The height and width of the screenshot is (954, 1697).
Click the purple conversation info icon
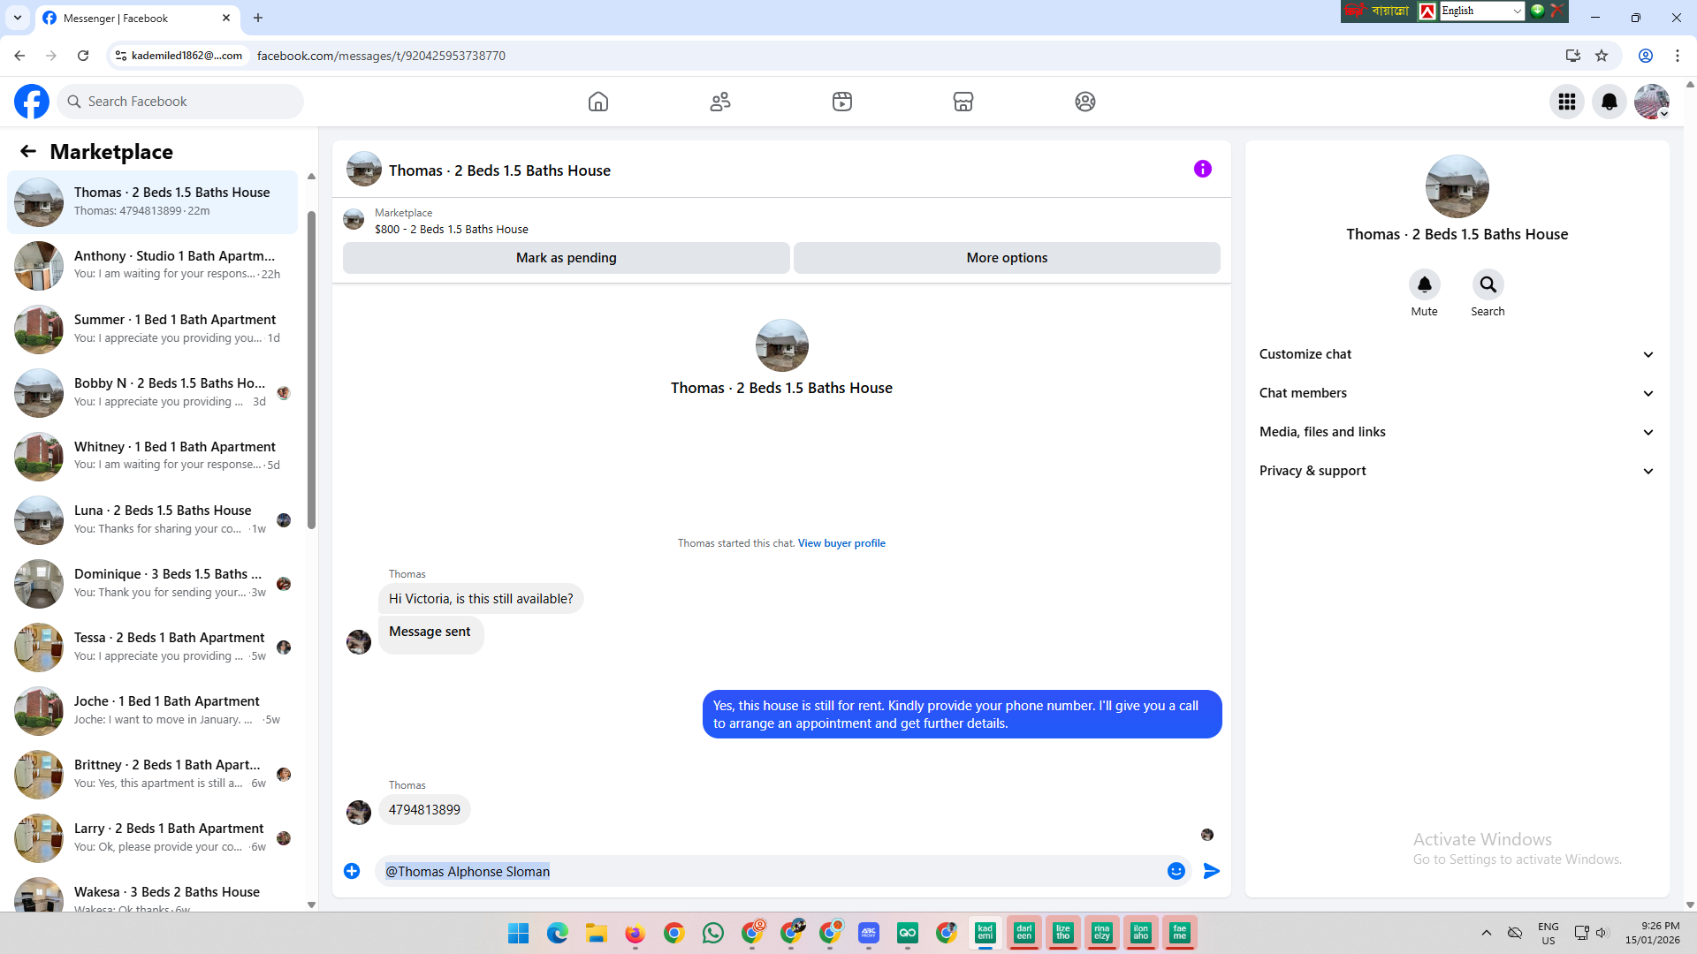point(1202,169)
